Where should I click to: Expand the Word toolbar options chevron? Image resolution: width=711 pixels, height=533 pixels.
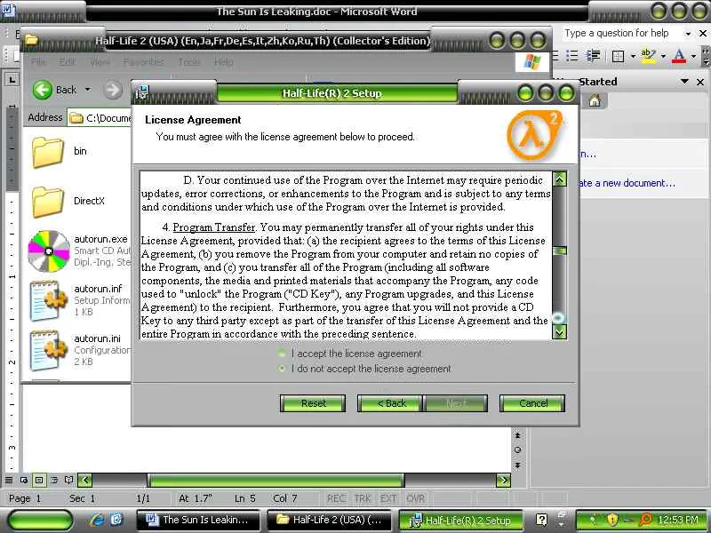coord(706,56)
